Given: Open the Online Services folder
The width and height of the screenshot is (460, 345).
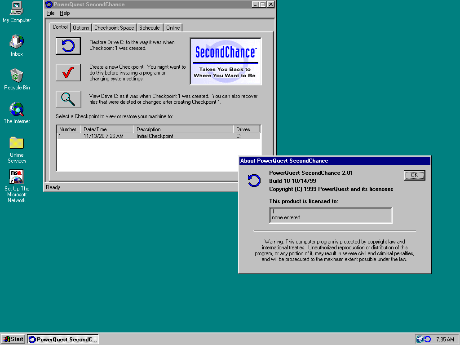Looking at the screenshot, I should (x=17, y=143).
